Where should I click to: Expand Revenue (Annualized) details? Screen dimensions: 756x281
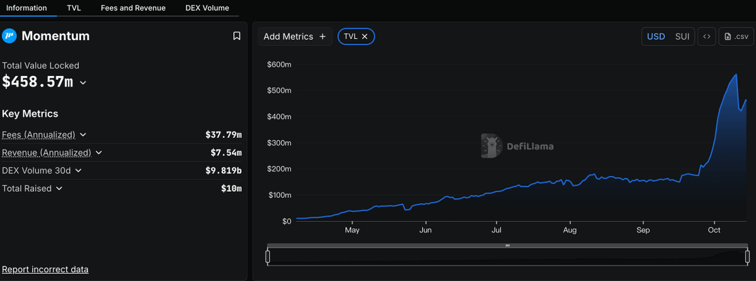[99, 153]
